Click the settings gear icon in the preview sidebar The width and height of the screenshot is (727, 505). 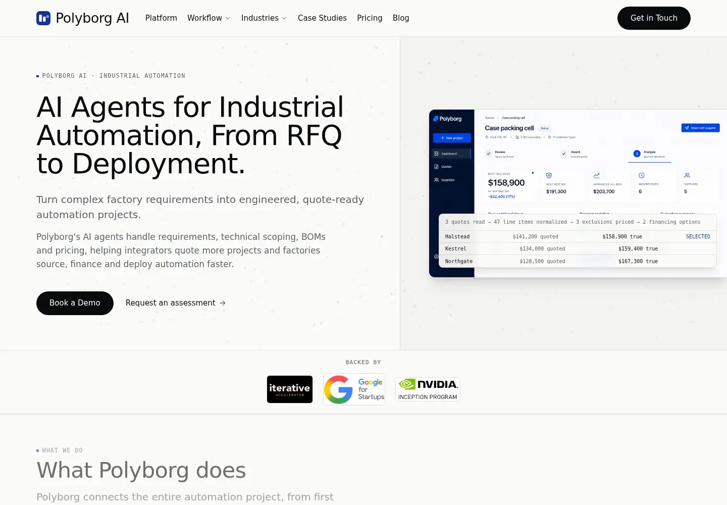point(436,257)
